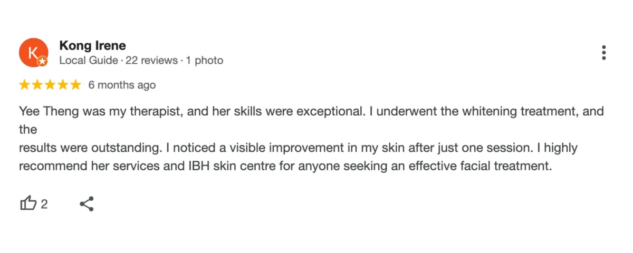
Task: Open Kong Irene's profile name link
Action: pos(92,46)
